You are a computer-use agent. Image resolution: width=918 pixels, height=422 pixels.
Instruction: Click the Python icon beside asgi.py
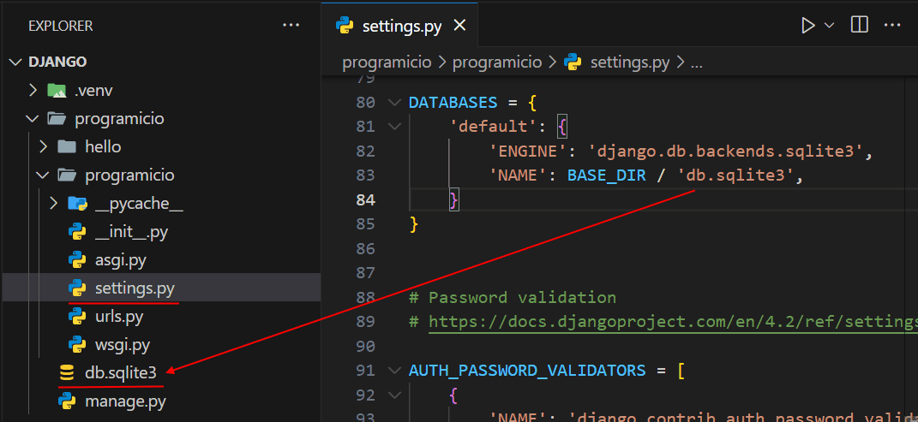[77, 260]
